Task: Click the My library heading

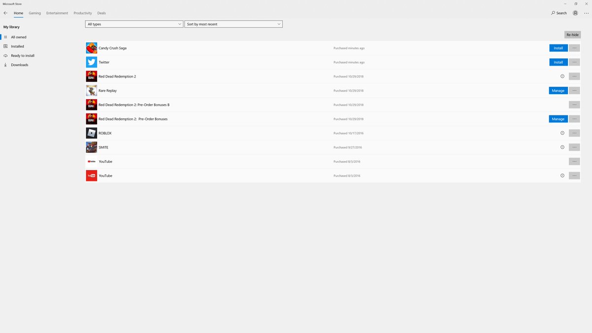Action: [x=11, y=27]
